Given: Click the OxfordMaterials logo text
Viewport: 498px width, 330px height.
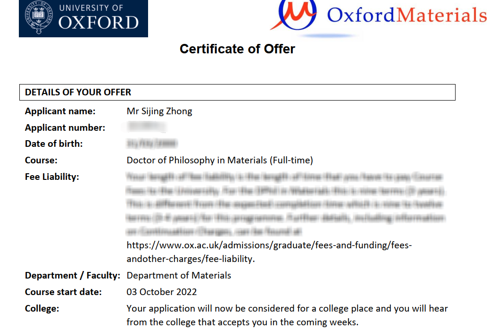Looking at the screenshot, I should [407, 15].
